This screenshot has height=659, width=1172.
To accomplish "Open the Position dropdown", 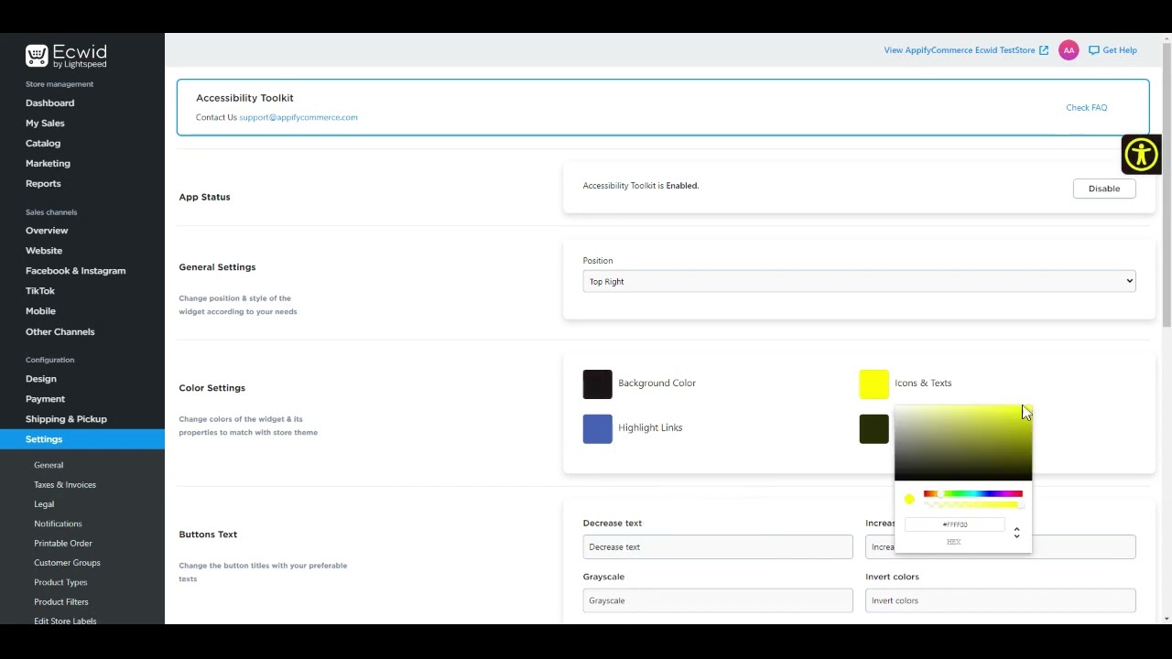I will [859, 281].
